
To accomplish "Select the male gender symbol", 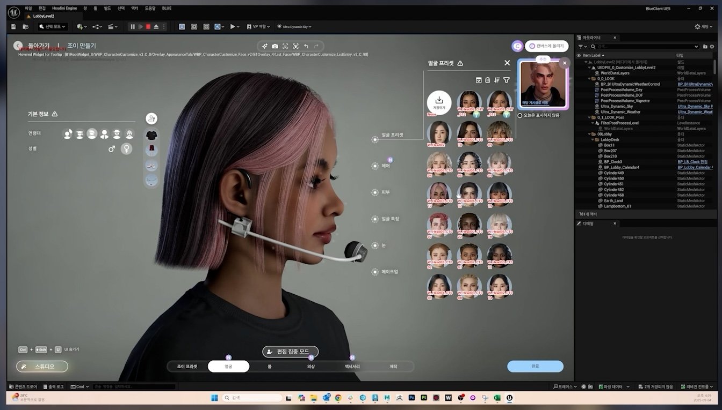I will coord(112,149).
